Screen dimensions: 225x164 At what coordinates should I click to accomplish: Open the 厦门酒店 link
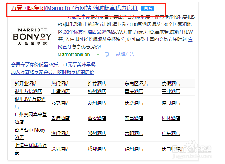point(171,103)
